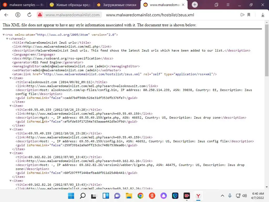Click the title 'MalwareDomainList ZeuS urls'
Viewport: 269px width, 202px height.
point(50,43)
